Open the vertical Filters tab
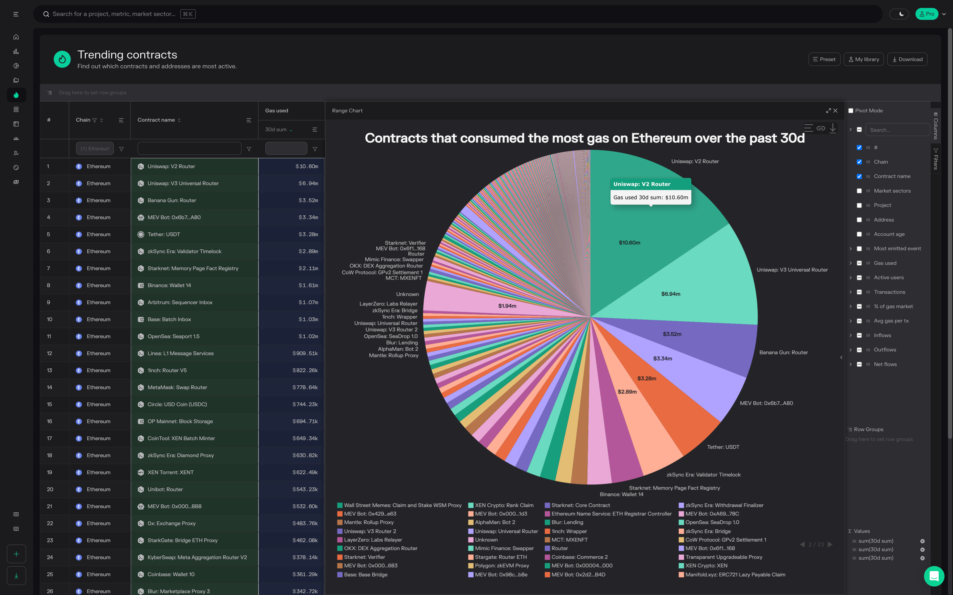This screenshot has height=595, width=953. (x=936, y=159)
